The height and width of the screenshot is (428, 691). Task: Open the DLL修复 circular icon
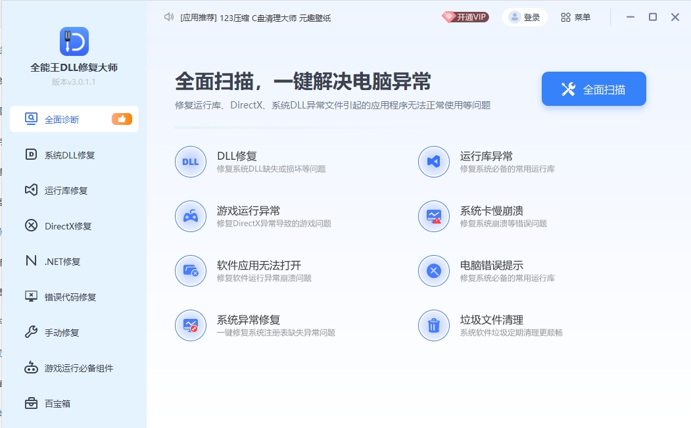coord(191,162)
